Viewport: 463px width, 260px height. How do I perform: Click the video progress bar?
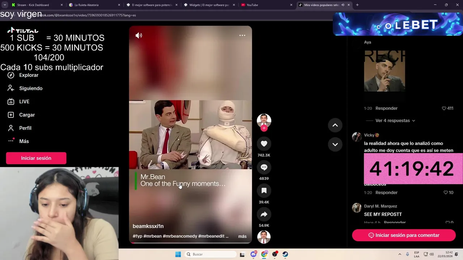click(x=190, y=243)
